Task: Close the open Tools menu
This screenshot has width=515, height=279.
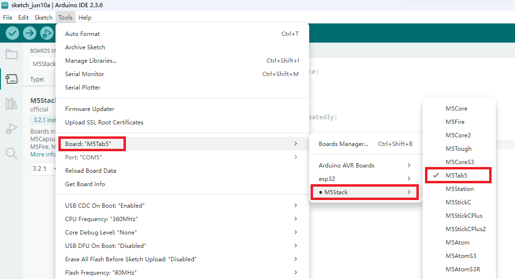Action: coord(66,17)
